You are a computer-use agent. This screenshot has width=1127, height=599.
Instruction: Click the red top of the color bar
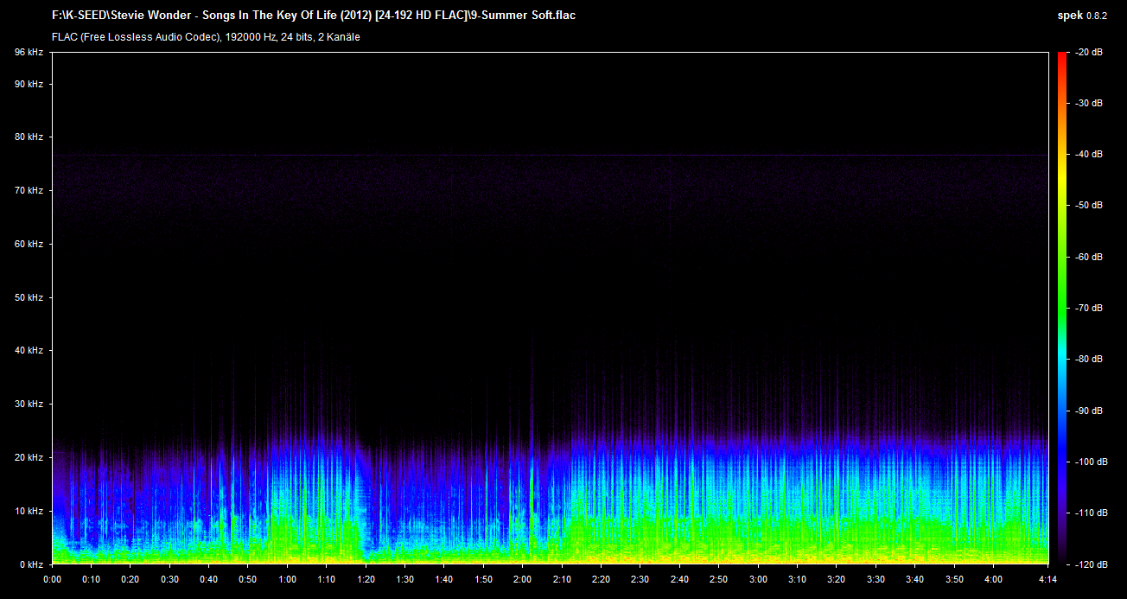pyautogui.click(x=1061, y=57)
